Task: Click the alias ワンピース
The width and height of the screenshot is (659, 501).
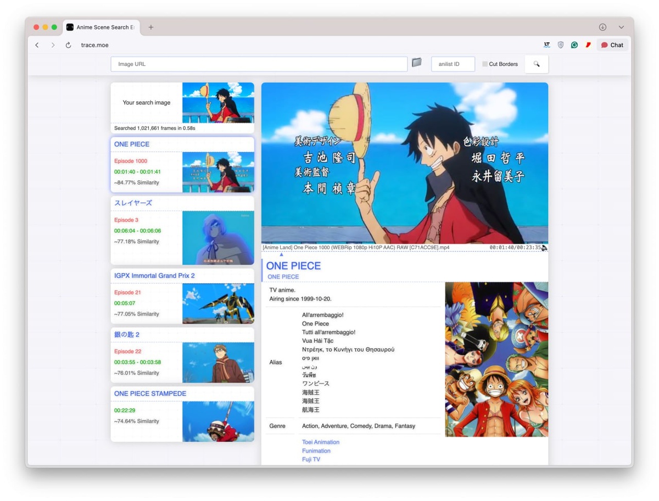Action: tap(316, 383)
